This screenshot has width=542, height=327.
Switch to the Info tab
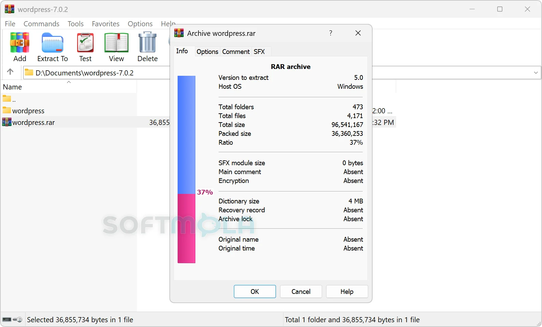pos(182,51)
